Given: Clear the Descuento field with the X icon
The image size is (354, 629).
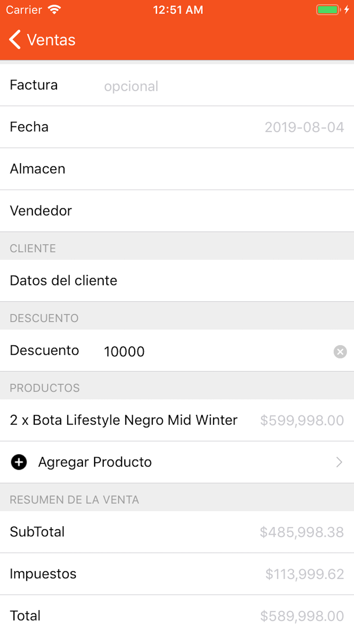Looking at the screenshot, I should 340,352.
